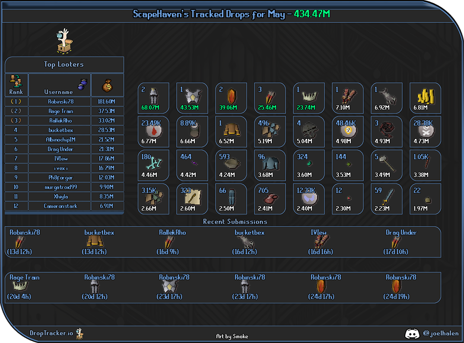This screenshot has height=343, width=464.
Task: Select the item tile valued 6.92M
Action: point(387,98)
